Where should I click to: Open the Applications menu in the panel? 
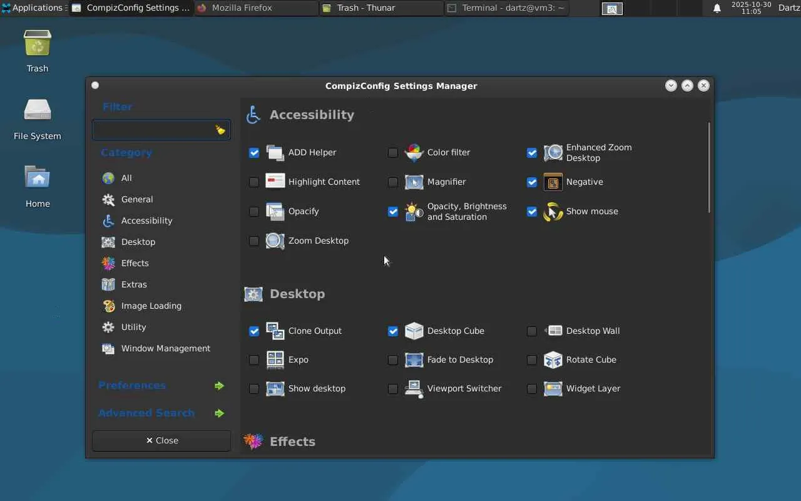(x=33, y=8)
